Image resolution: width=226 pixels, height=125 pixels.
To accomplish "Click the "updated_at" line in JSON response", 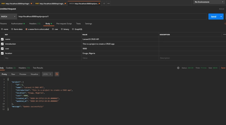I will coord(37,101).
